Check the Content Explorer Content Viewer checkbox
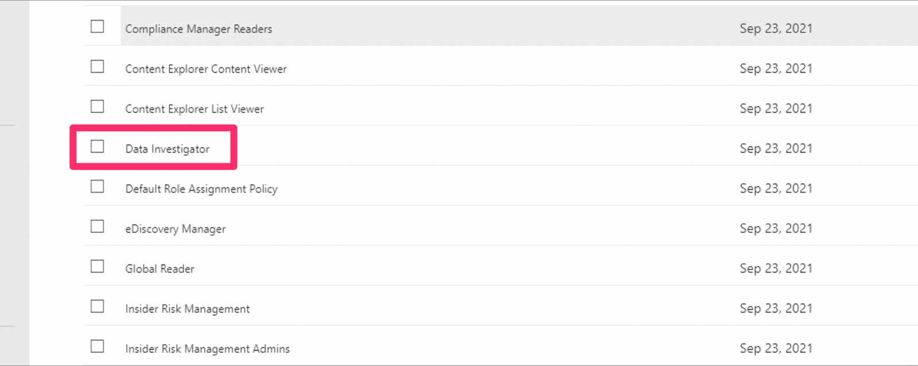Screen dimensions: 918x366 98,67
